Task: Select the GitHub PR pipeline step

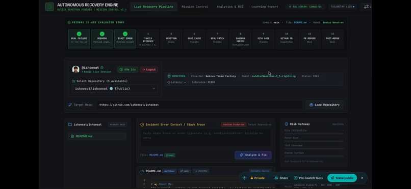Action: click(287, 39)
